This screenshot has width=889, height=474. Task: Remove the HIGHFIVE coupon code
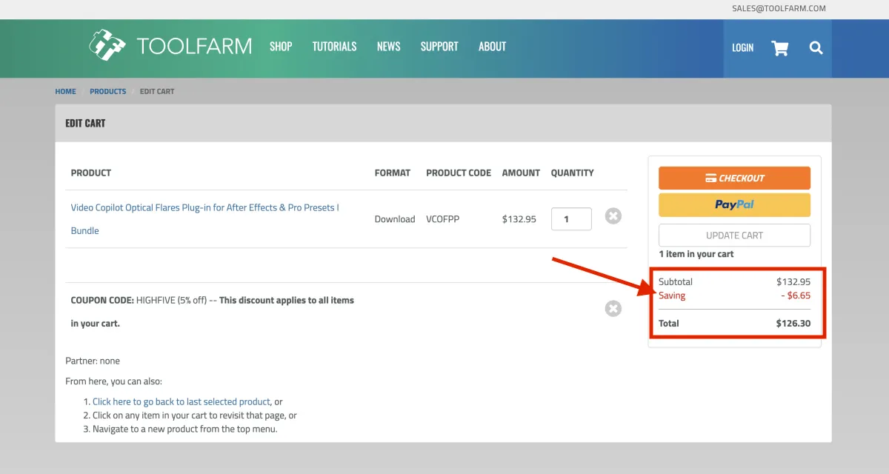(x=613, y=308)
